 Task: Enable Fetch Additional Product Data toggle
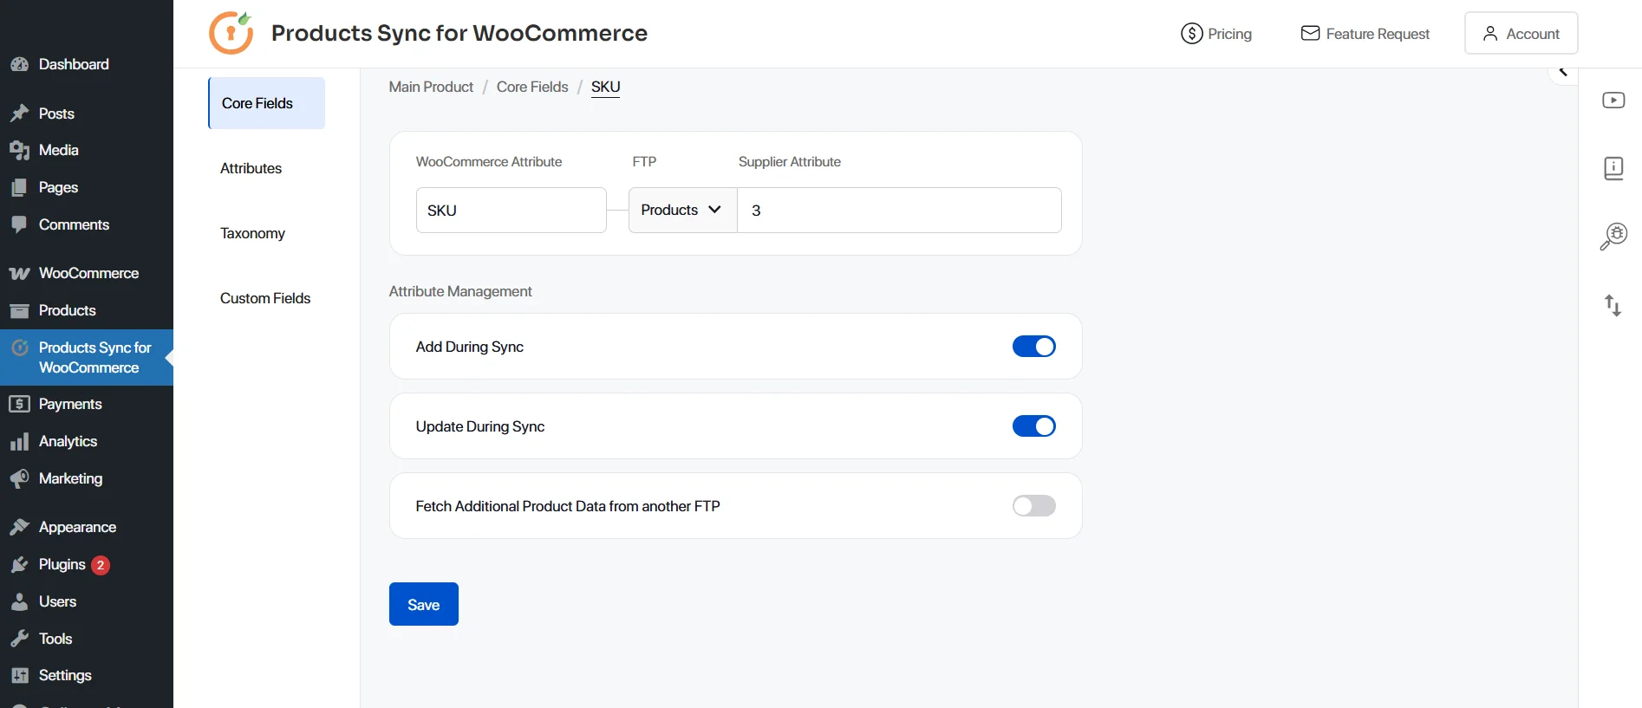[1034, 506]
